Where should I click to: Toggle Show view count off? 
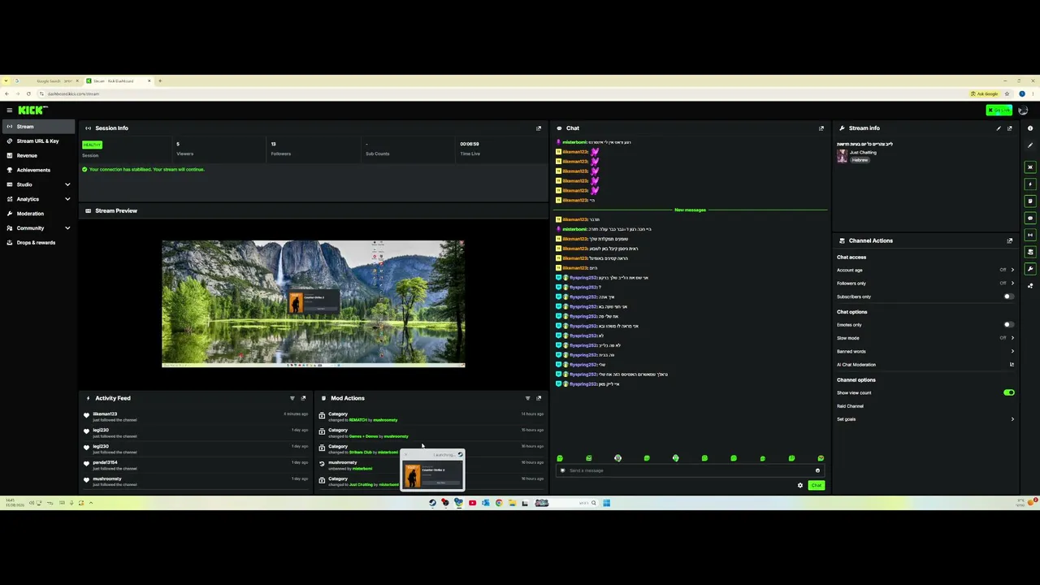(1008, 393)
